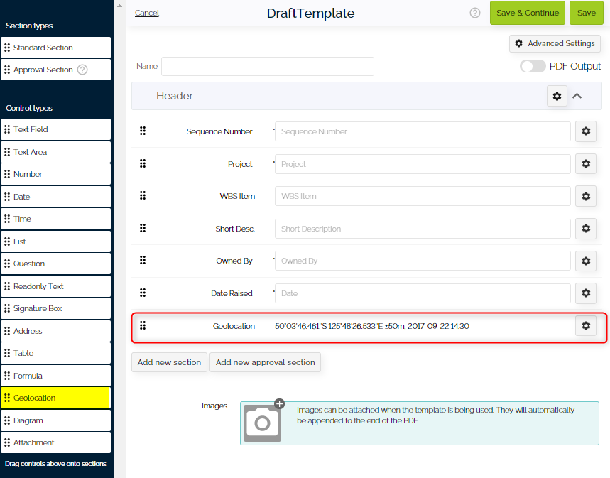The width and height of the screenshot is (610, 478).
Task: Click inside the Name input field
Action: click(267, 65)
